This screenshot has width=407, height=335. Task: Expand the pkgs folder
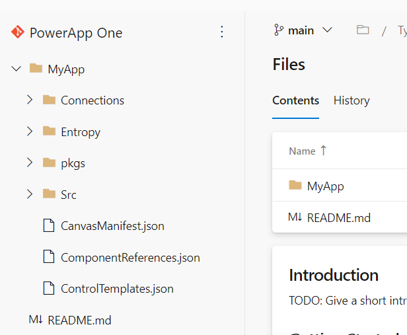point(30,163)
